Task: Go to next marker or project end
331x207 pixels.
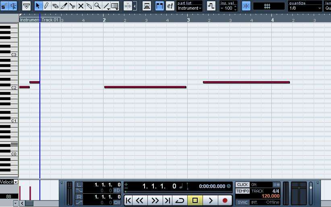Action: tap(168, 201)
